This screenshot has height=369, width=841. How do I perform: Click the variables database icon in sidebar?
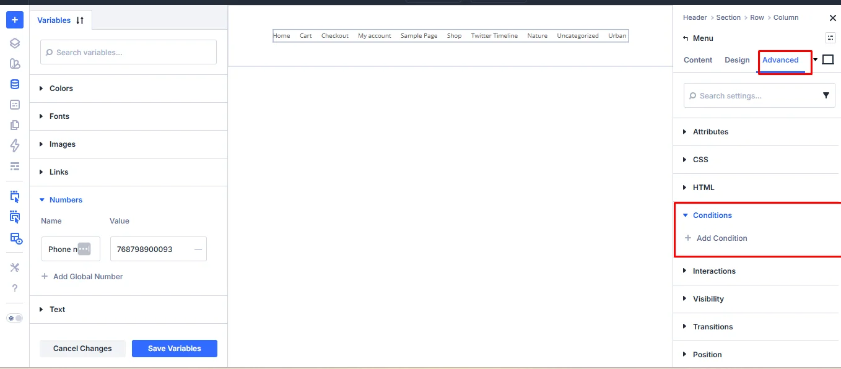click(x=15, y=84)
